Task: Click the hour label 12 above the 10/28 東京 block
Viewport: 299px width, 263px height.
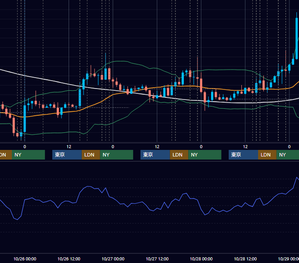Action: tap(245, 147)
